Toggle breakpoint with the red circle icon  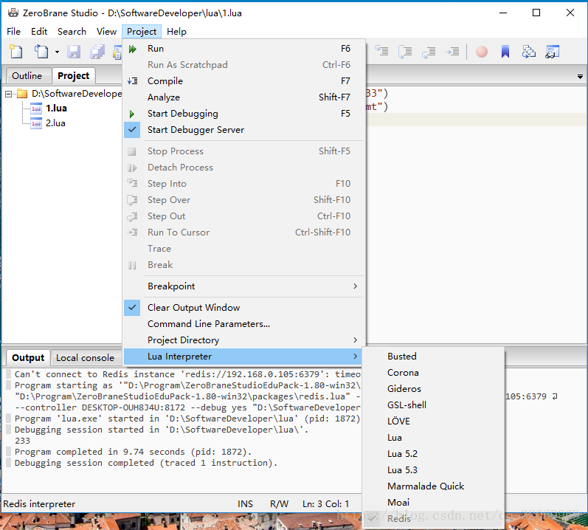[482, 52]
